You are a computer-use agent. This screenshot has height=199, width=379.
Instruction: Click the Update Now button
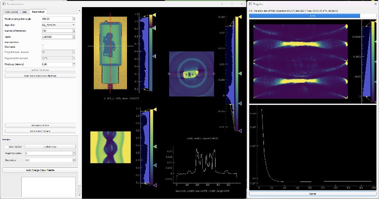pyautogui.click(x=50, y=147)
